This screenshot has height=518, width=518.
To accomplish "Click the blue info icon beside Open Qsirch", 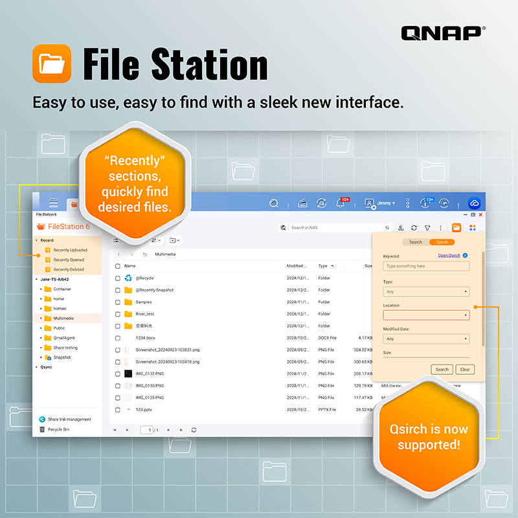I will pyautogui.click(x=465, y=255).
